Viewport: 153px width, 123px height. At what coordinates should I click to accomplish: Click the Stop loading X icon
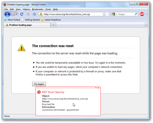pos(28,14)
